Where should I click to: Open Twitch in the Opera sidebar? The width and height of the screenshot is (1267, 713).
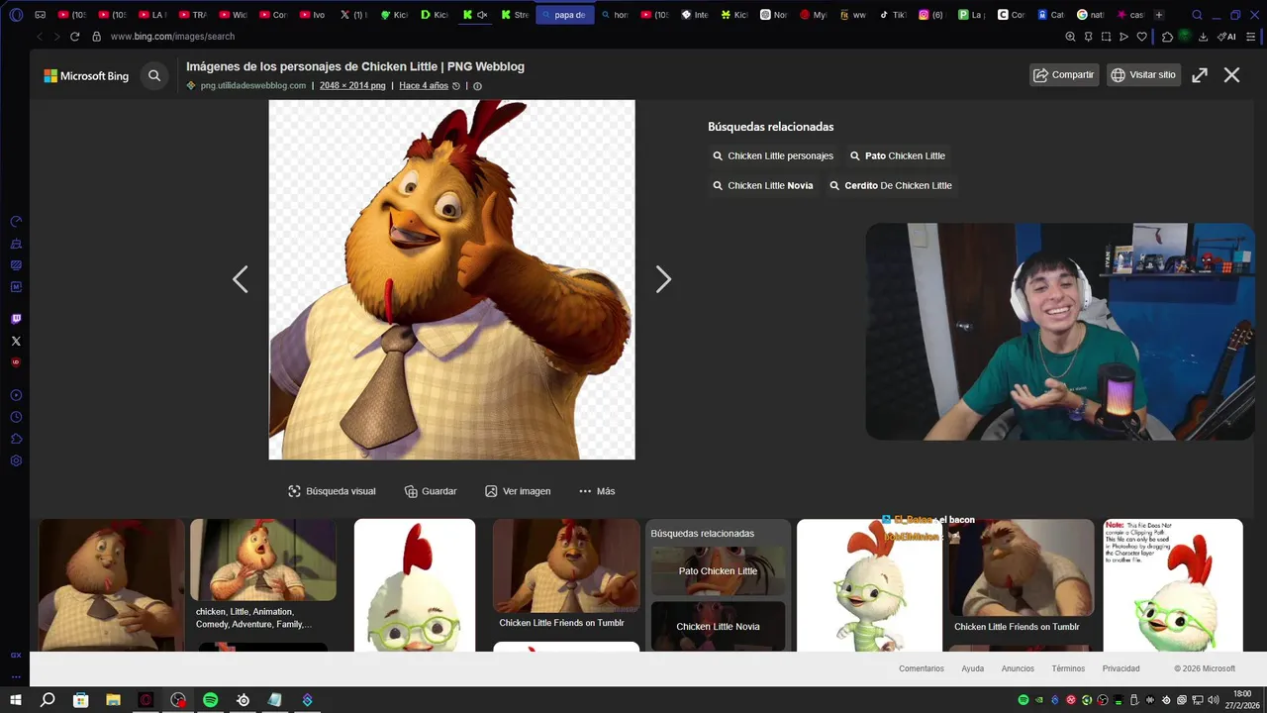coord(16,319)
